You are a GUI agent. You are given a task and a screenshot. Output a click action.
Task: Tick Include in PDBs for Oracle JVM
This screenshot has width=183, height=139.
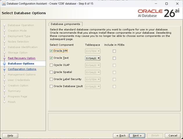(x=114, y=51)
